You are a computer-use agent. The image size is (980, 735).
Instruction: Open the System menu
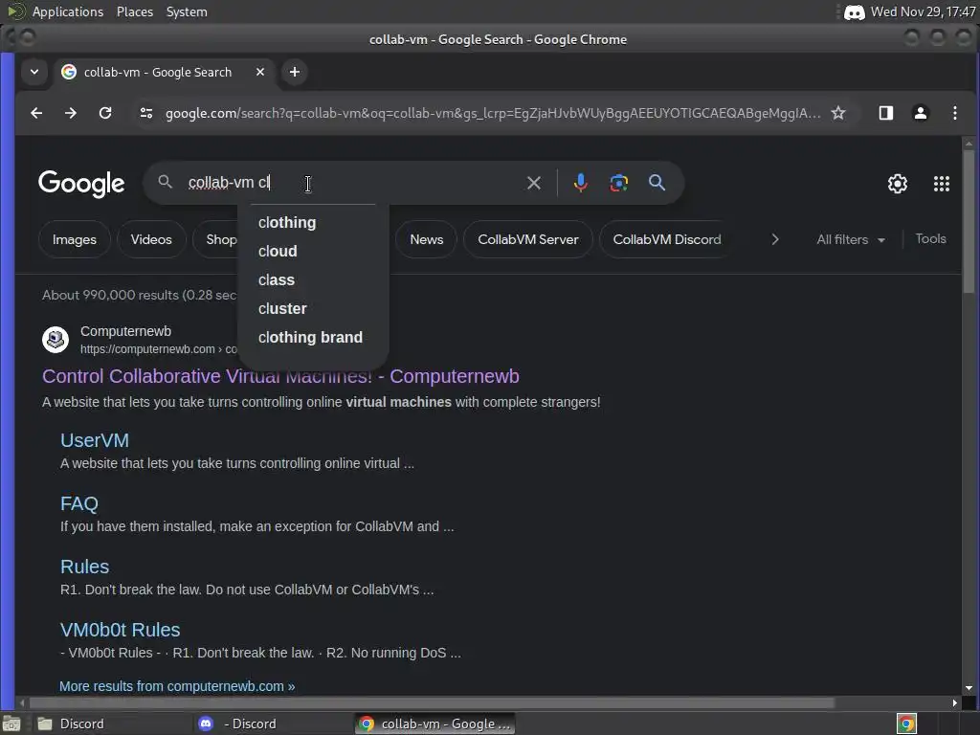point(187,11)
